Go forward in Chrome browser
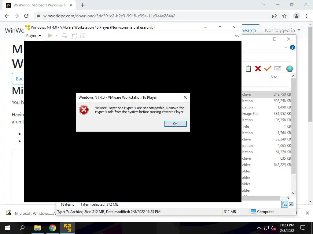This screenshot has height=234, width=313. coord(17,16)
